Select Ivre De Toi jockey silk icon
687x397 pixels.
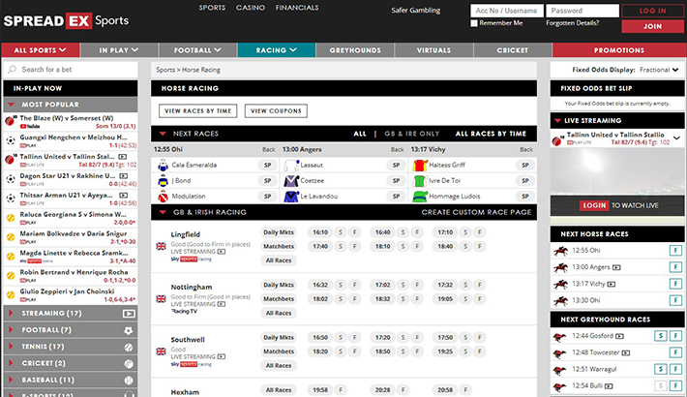pyautogui.click(x=420, y=181)
